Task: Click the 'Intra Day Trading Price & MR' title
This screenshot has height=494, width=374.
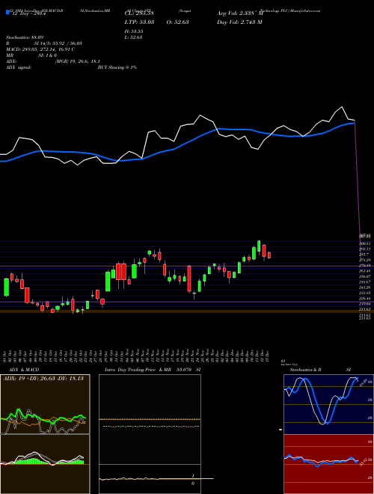Action: point(138,370)
